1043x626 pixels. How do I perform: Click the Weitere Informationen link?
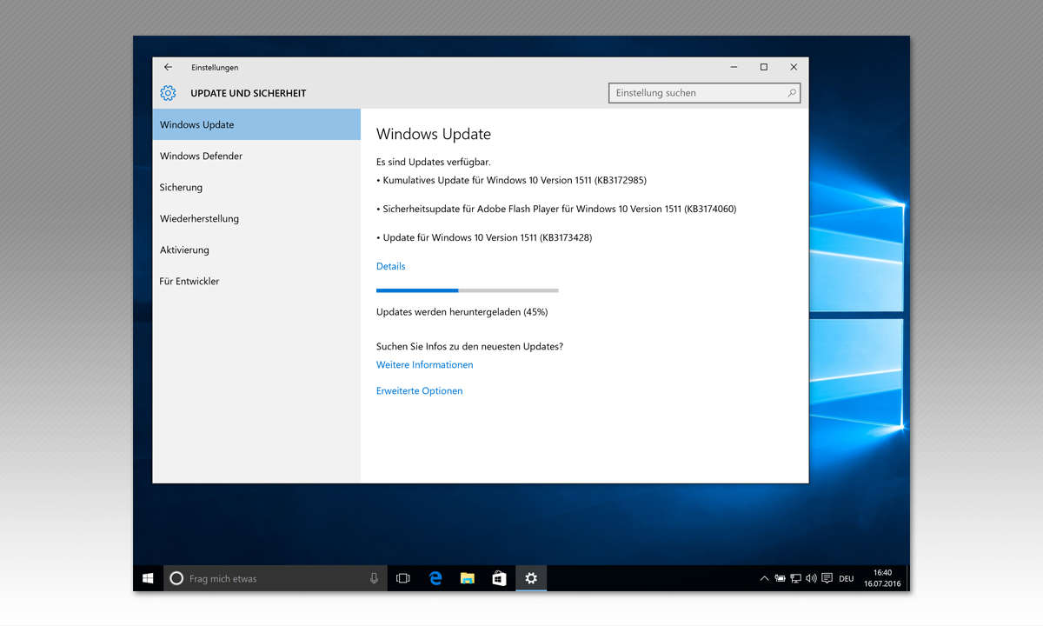pos(424,365)
